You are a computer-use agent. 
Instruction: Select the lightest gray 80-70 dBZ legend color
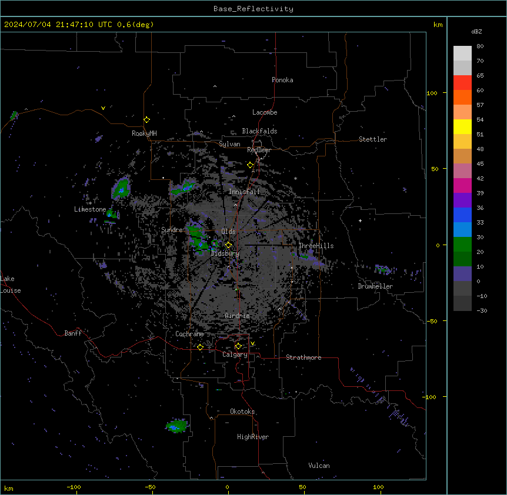click(x=462, y=53)
